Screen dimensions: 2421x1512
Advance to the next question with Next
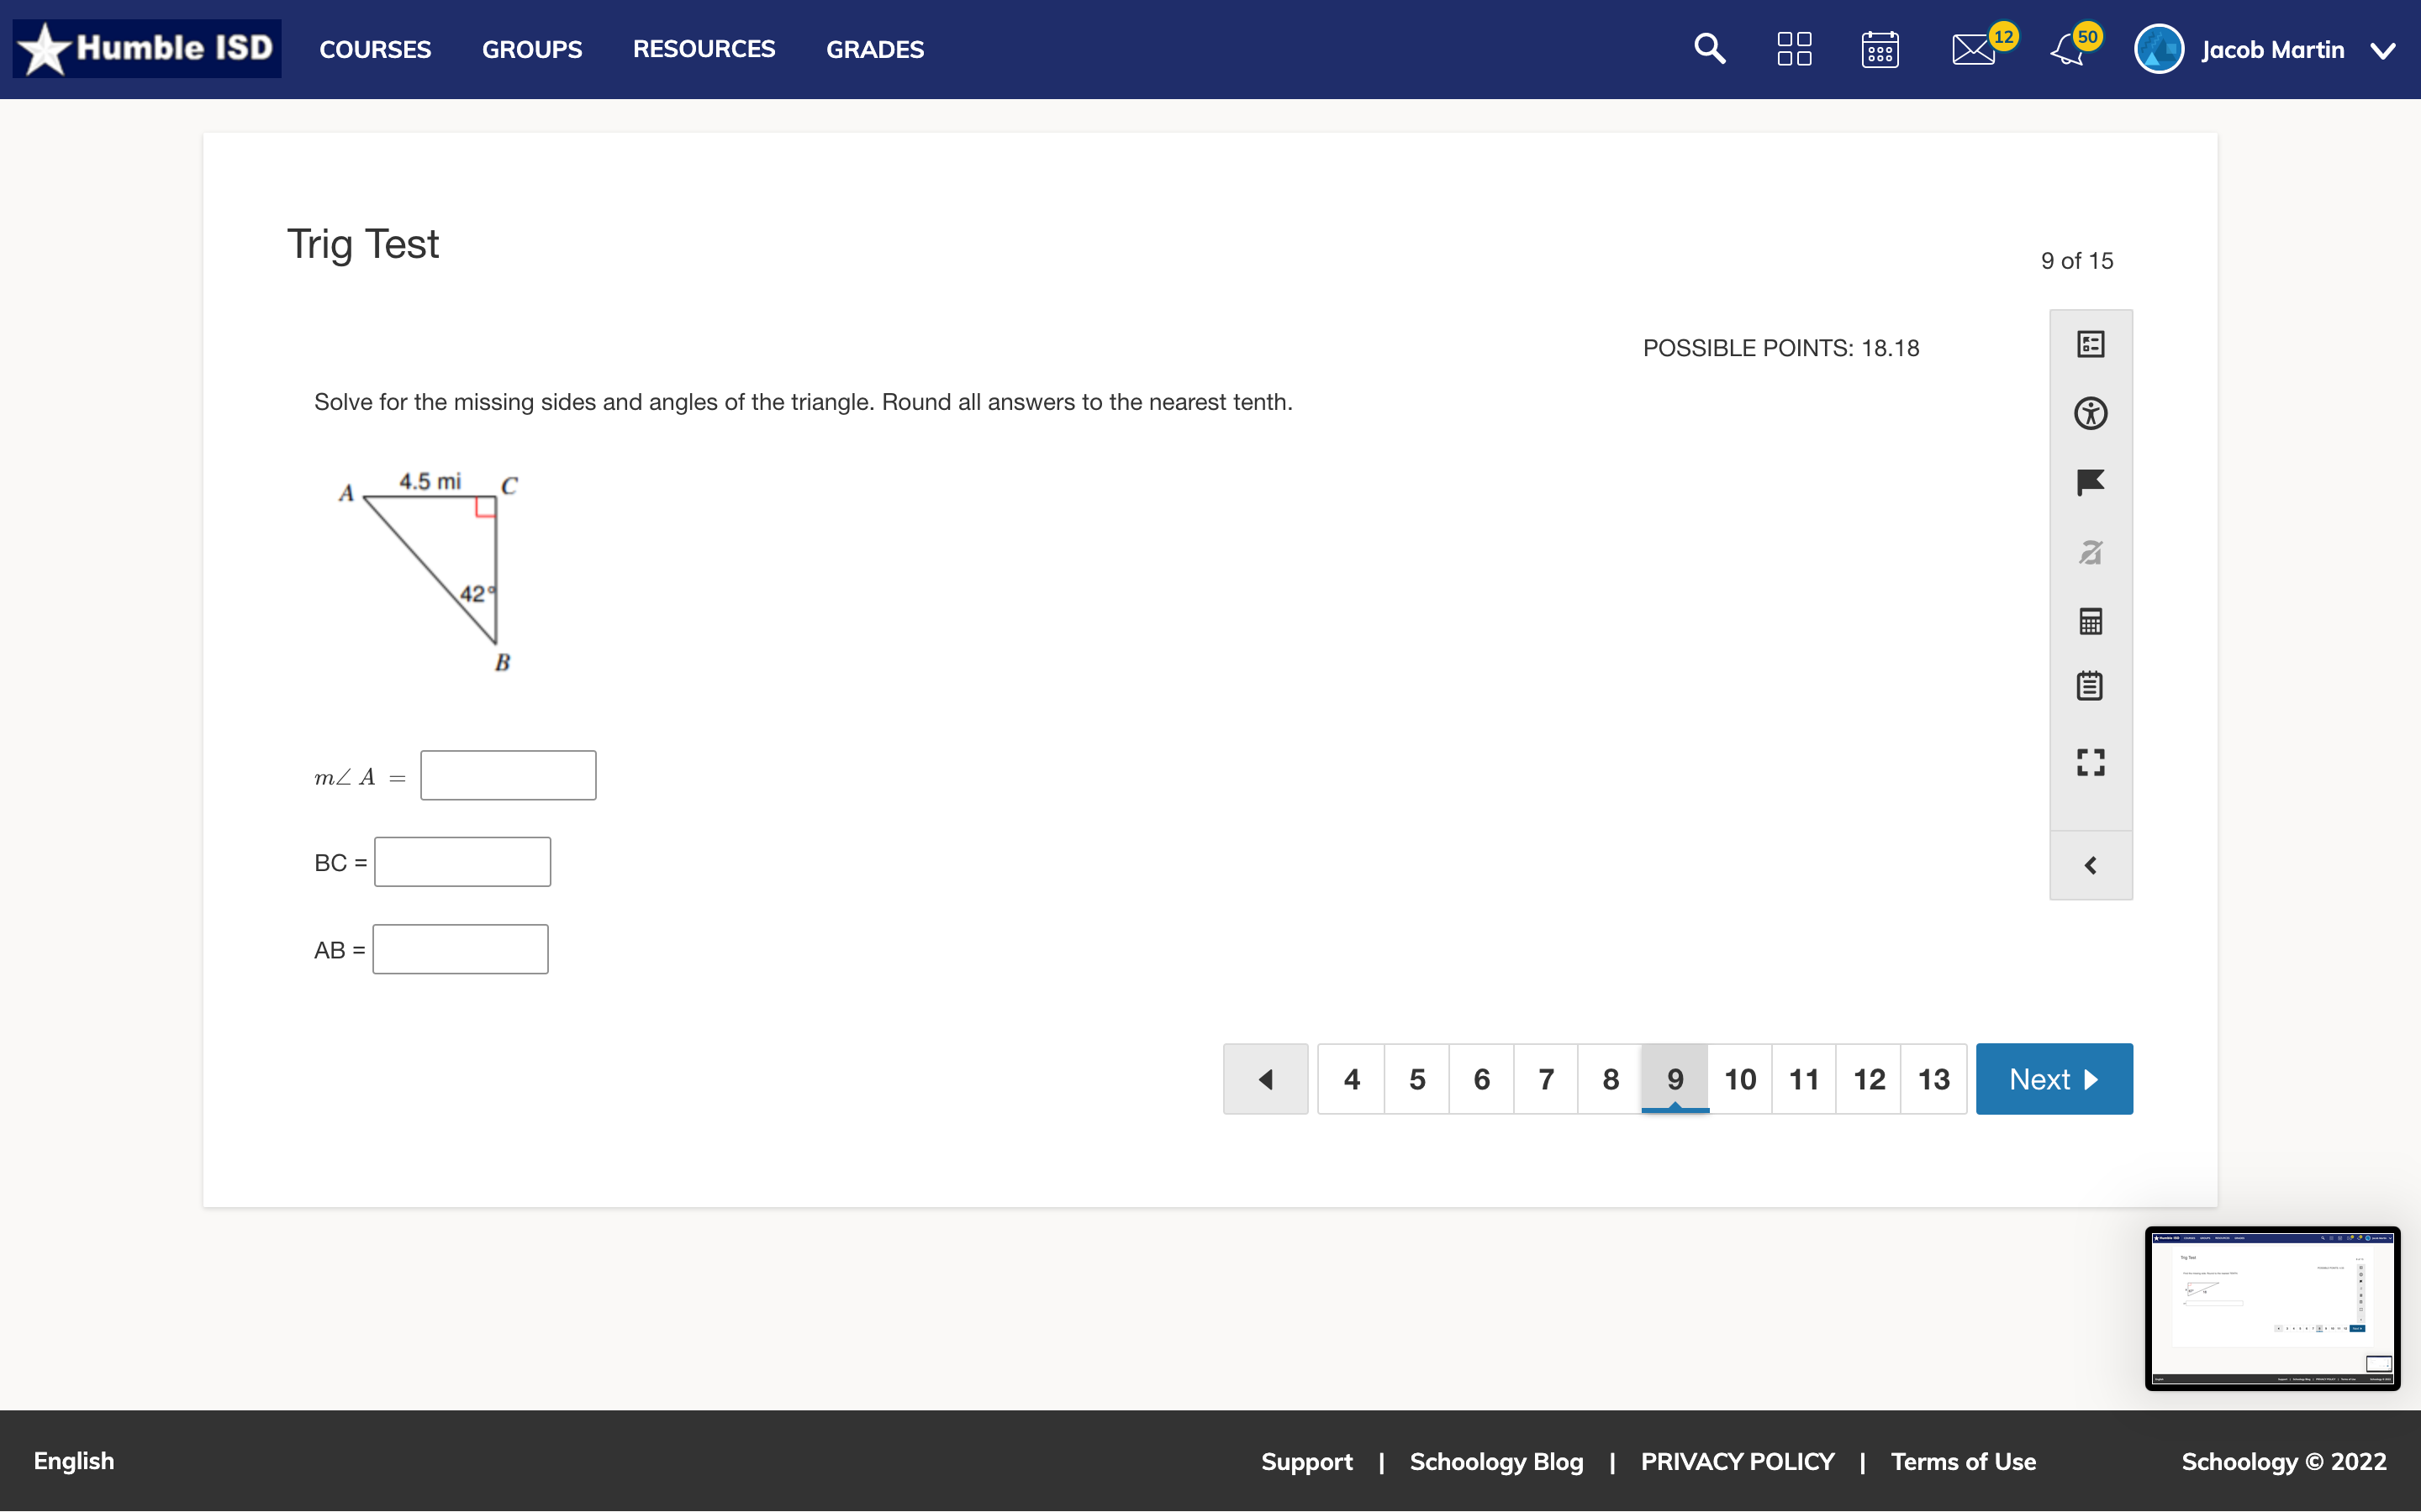coord(2053,1079)
